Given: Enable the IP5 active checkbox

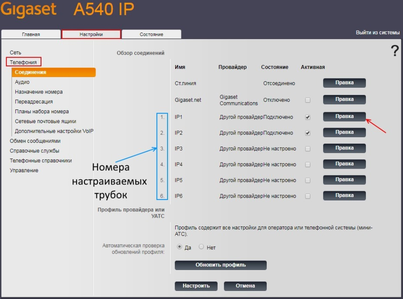Looking at the screenshot, I should [307, 180].
